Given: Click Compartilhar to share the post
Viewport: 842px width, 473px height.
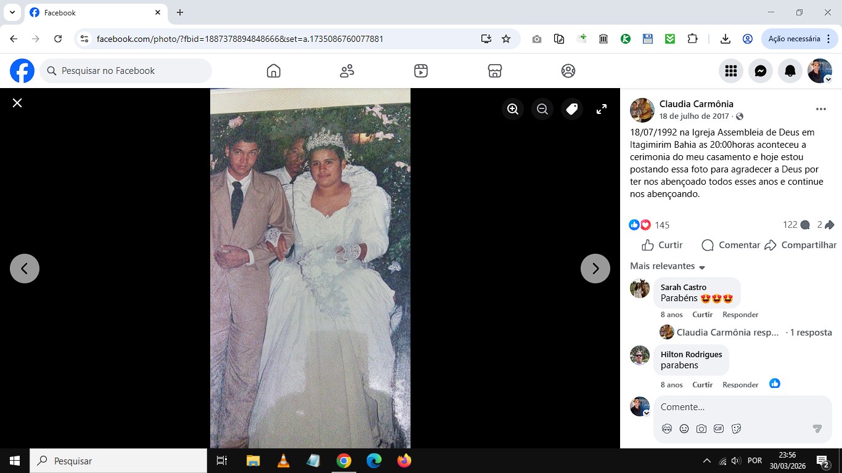Looking at the screenshot, I should (801, 245).
